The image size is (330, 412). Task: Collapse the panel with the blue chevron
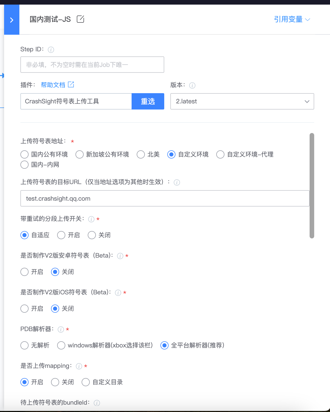pyautogui.click(x=11, y=20)
